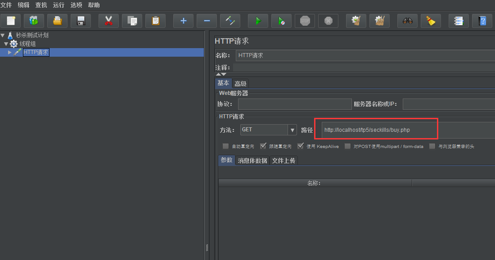Click the divider handle between tree and editor
Image resolution: width=495 pixels, height=260 pixels.
[x=207, y=248]
